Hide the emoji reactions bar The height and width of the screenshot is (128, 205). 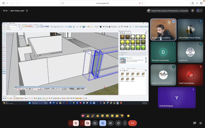click(102, 123)
